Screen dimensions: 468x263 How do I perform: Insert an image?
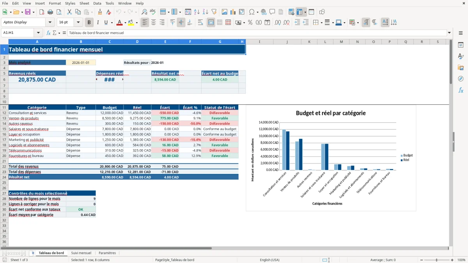pos(224,12)
